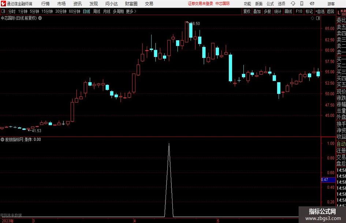Expand the 更多 periods list
Image resolution: width=346 pixels, height=223 pixels.
click(x=131, y=11)
